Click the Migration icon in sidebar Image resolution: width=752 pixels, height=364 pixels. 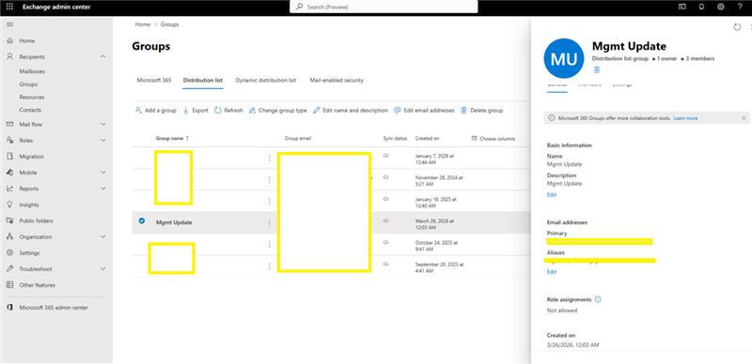(x=9, y=156)
